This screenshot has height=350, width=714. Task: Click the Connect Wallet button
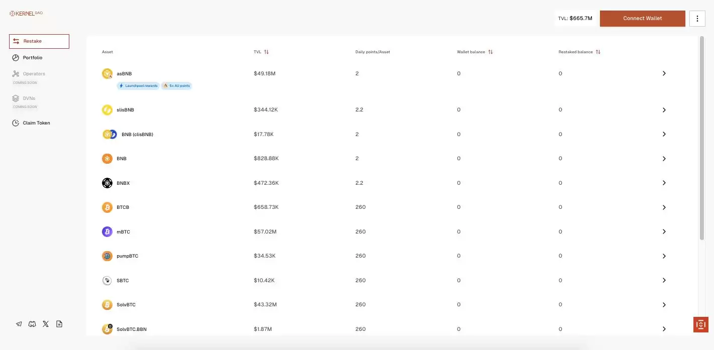pyautogui.click(x=642, y=19)
